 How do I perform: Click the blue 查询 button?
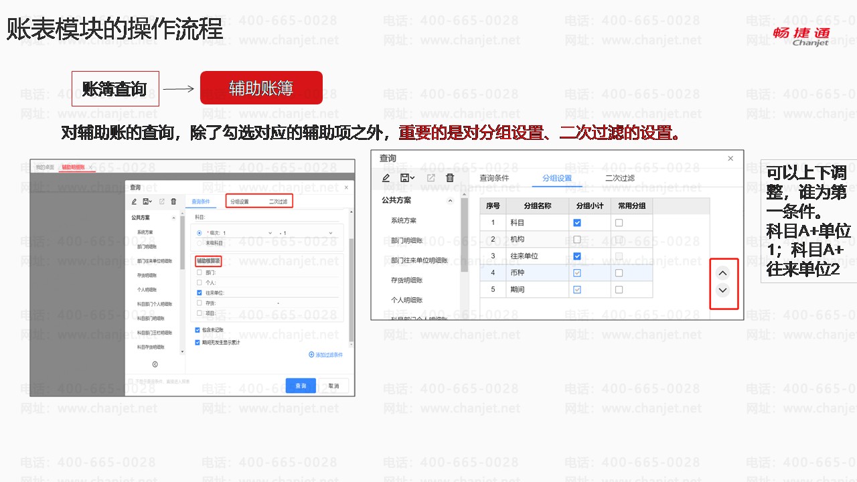point(301,386)
